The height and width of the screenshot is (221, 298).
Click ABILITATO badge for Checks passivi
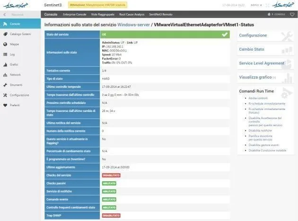(x=109, y=183)
